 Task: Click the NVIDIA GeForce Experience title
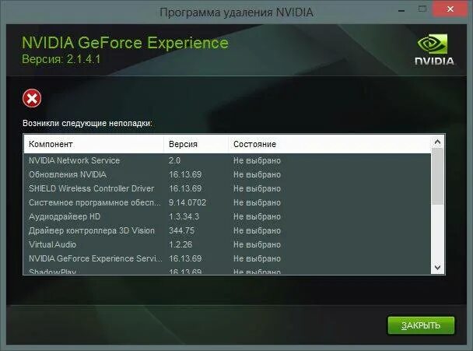[125, 43]
